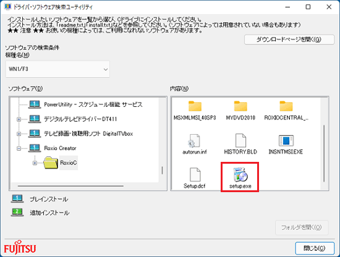Select the MSXMLMSI_40SP3 folder icon

click(195, 106)
